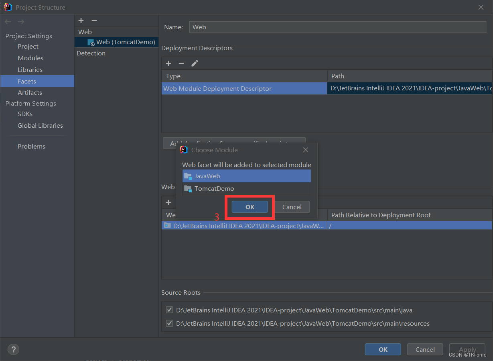Select the JavaWeb module in the list
The height and width of the screenshot is (361, 493).
pyautogui.click(x=247, y=176)
